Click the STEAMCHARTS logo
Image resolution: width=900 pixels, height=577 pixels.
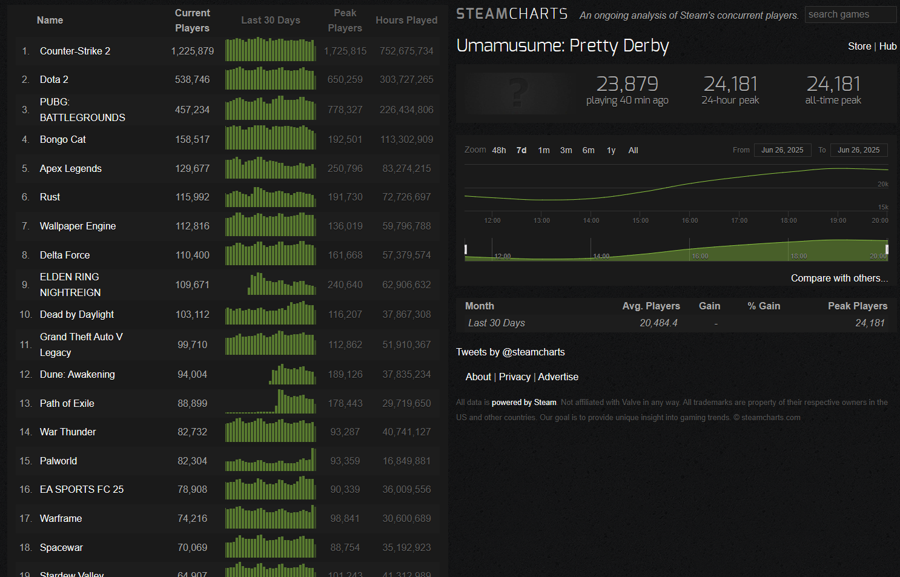click(512, 14)
